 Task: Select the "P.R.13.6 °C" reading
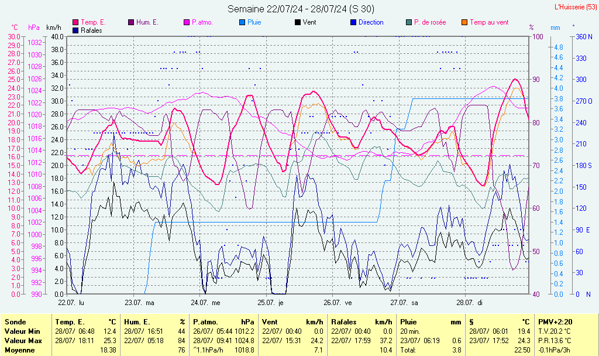tap(555, 341)
